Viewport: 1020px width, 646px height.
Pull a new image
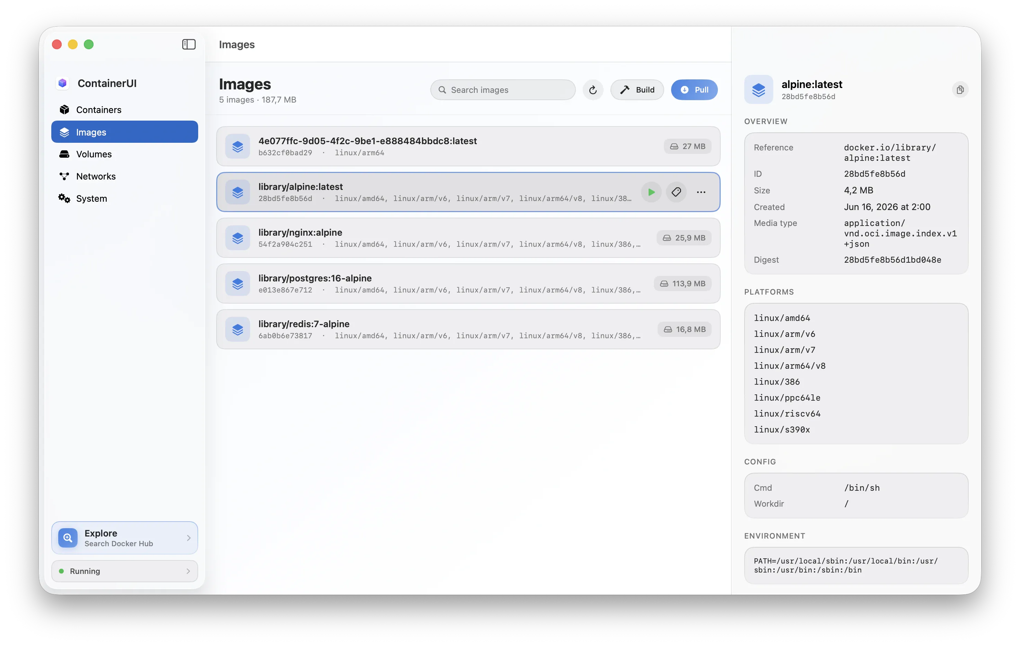click(694, 90)
